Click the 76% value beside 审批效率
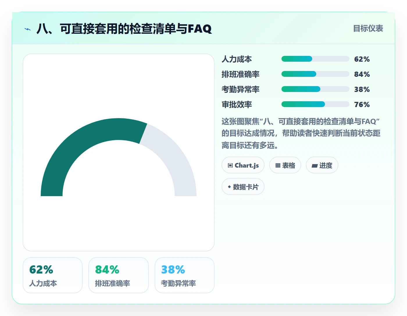The height and width of the screenshot is (316, 407). (x=362, y=104)
